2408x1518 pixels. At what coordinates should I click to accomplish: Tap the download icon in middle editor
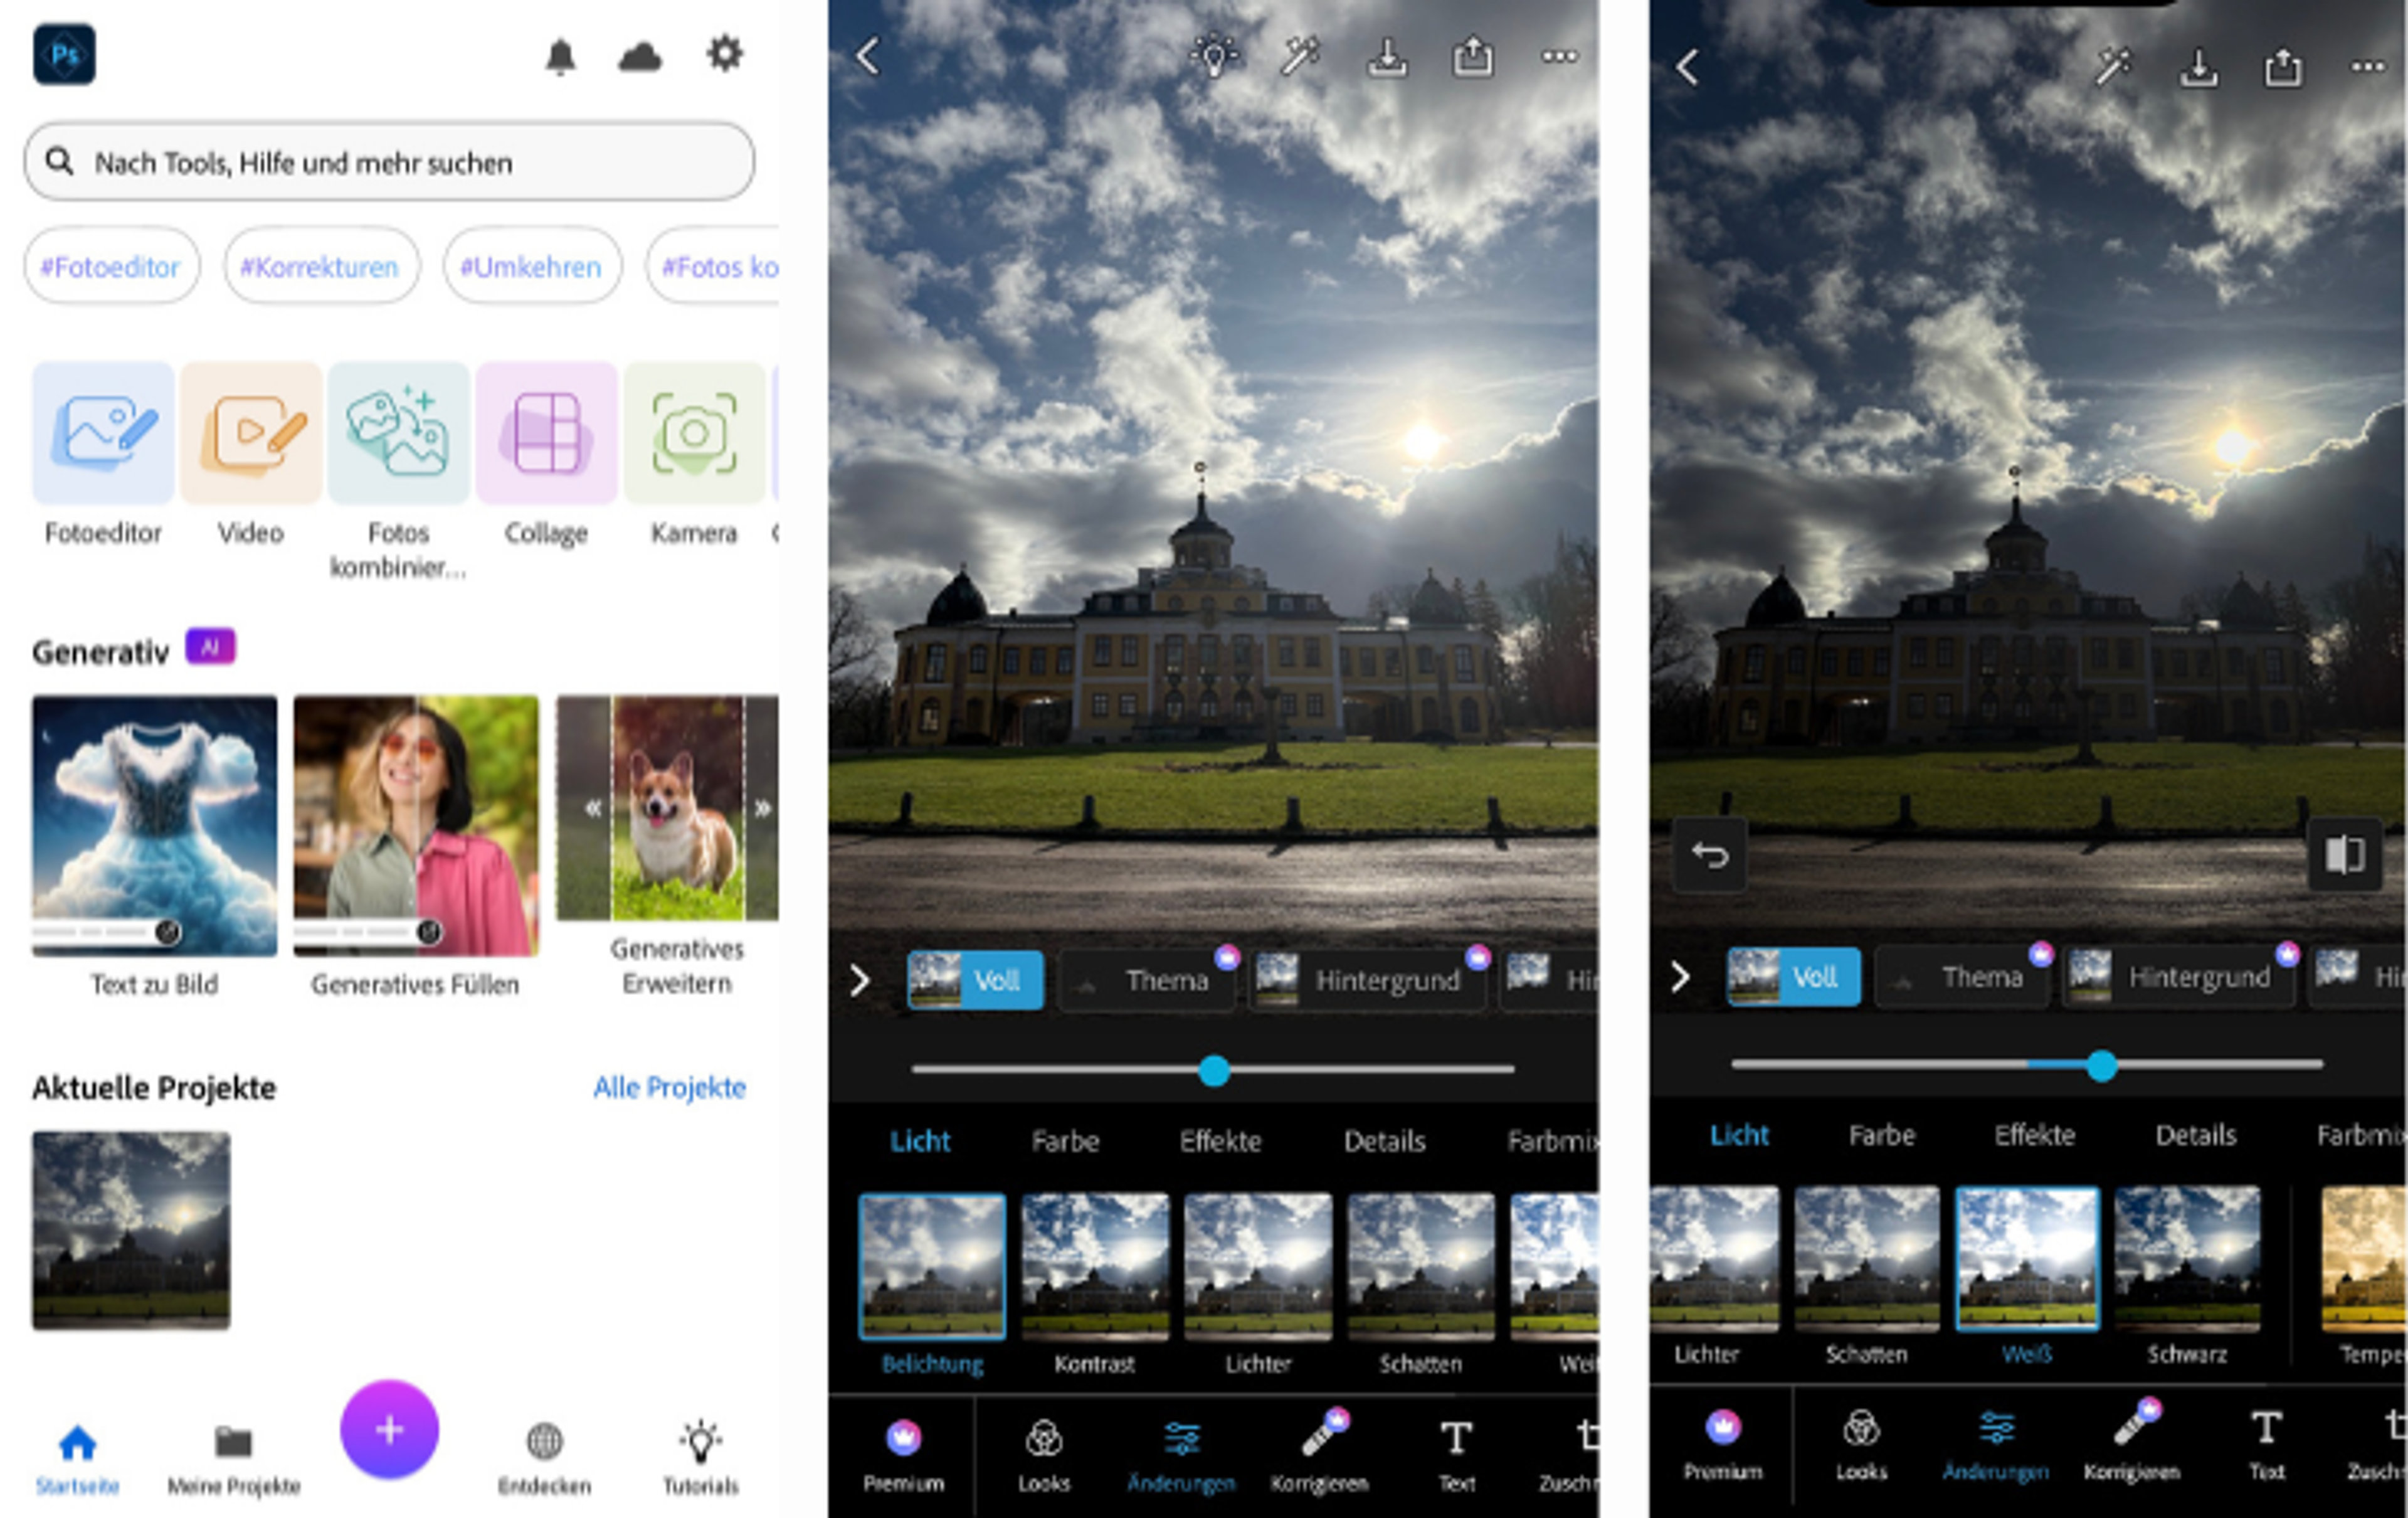1387,57
